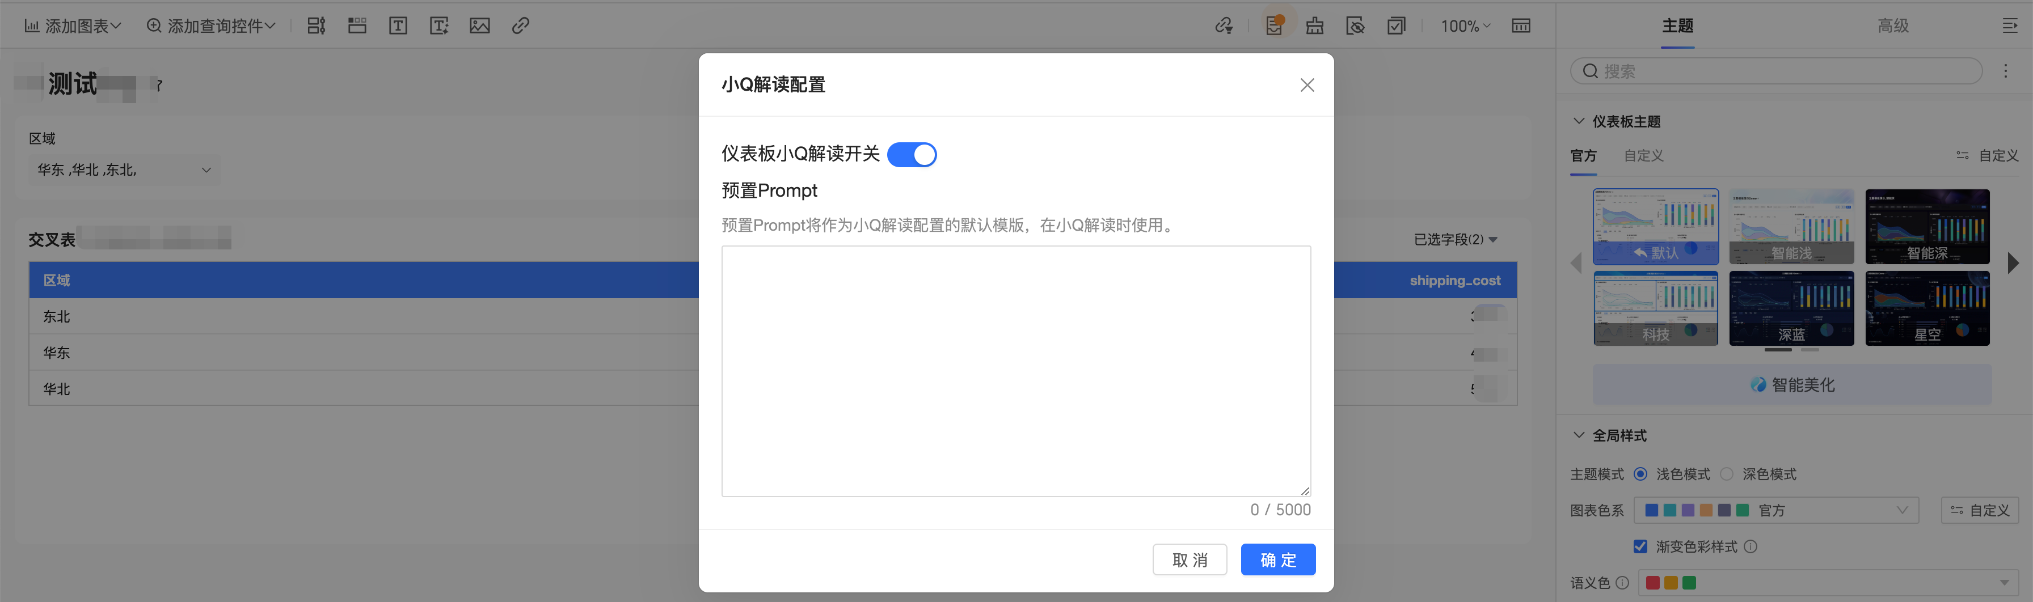The image size is (2033, 602).
Task: Click the tab container icon in toolbar
Action: click(x=357, y=26)
